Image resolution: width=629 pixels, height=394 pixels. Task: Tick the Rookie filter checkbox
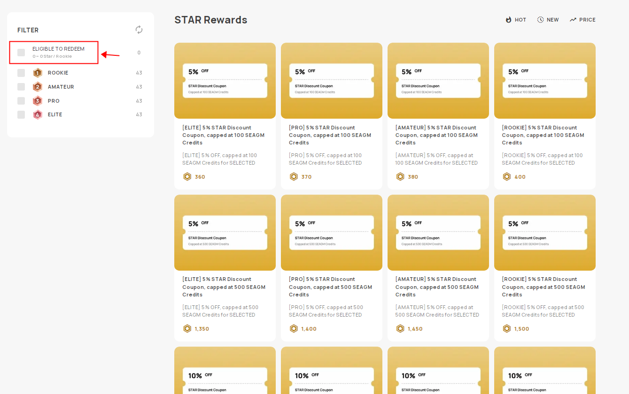(x=21, y=73)
